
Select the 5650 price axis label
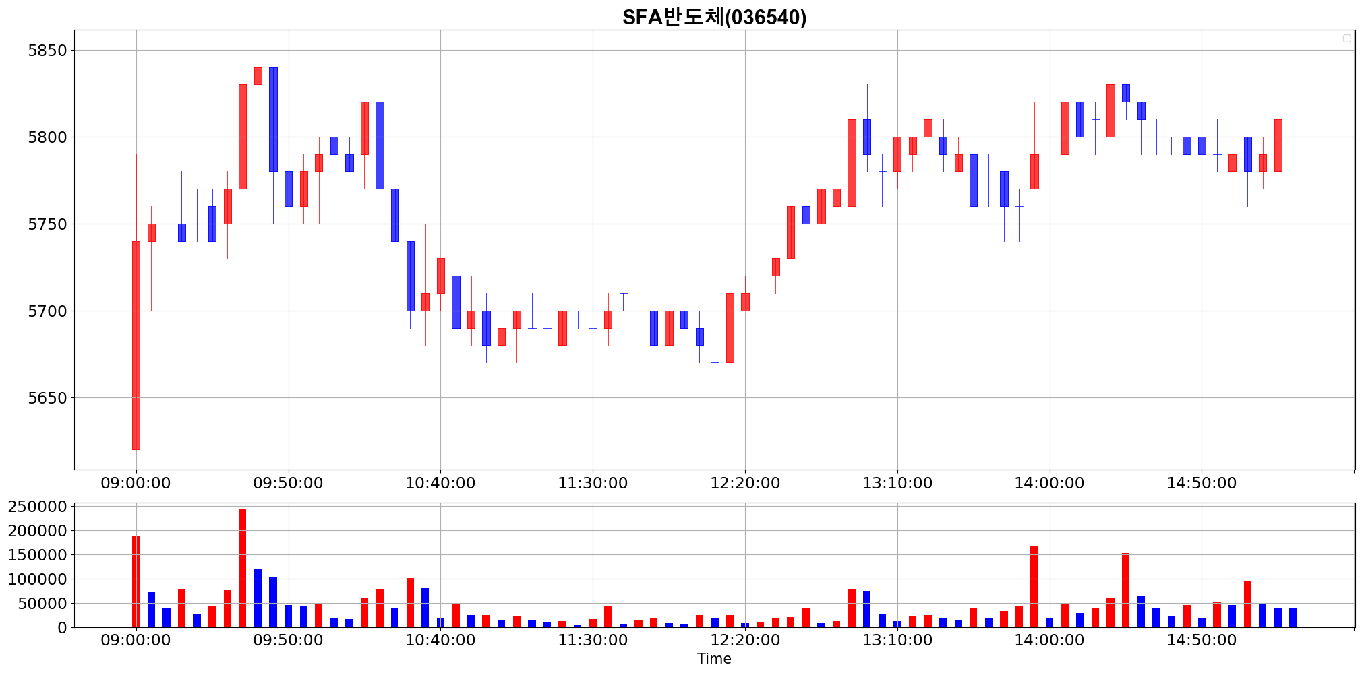pyautogui.click(x=48, y=398)
